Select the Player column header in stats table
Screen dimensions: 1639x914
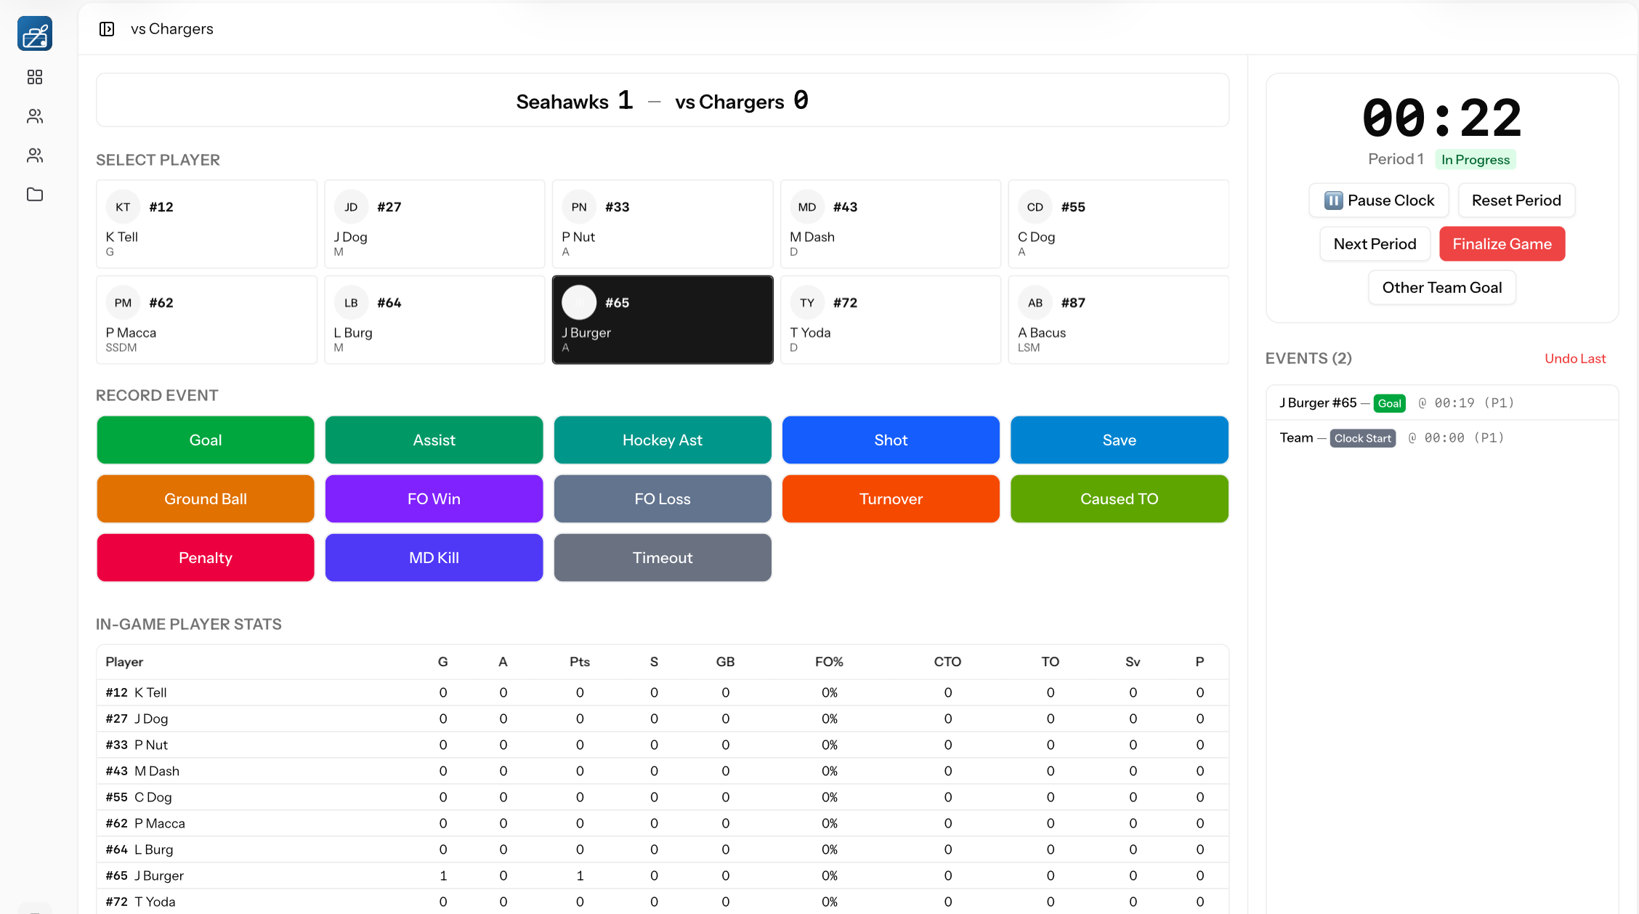click(124, 662)
